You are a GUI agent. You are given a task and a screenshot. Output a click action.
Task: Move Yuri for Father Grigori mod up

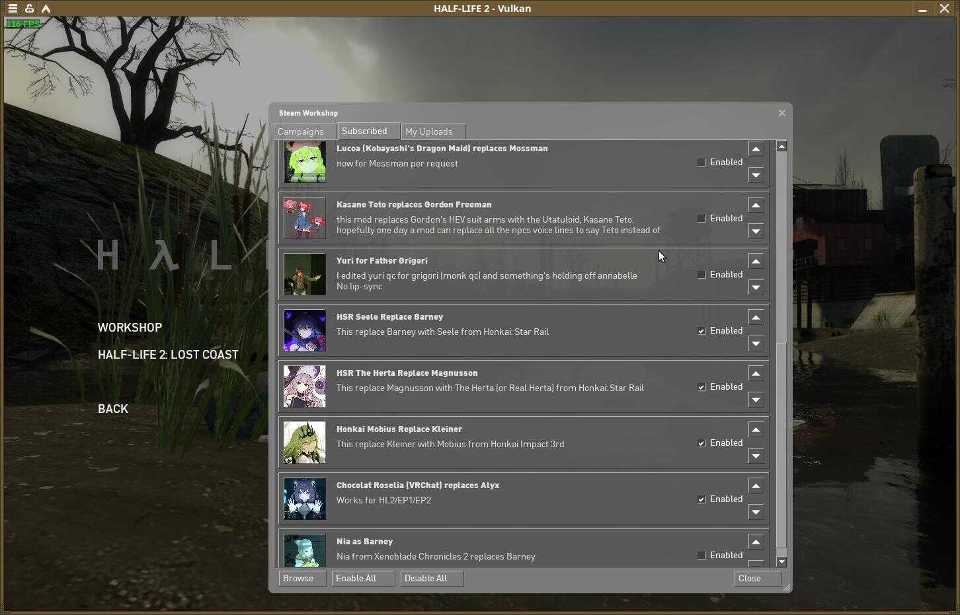(x=756, y=261)
